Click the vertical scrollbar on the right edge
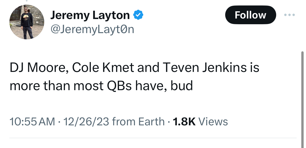 (303, 100)
